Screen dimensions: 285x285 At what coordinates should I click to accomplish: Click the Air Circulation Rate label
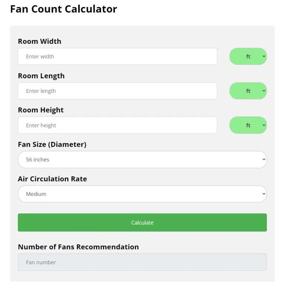tap(52, 179)
